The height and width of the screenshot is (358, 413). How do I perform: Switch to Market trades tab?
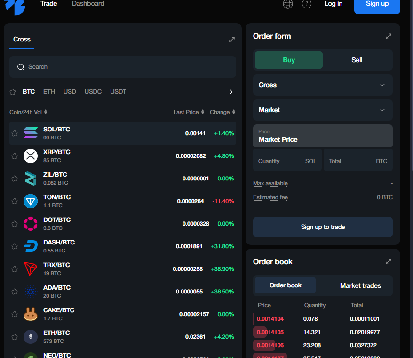[360, 285]
